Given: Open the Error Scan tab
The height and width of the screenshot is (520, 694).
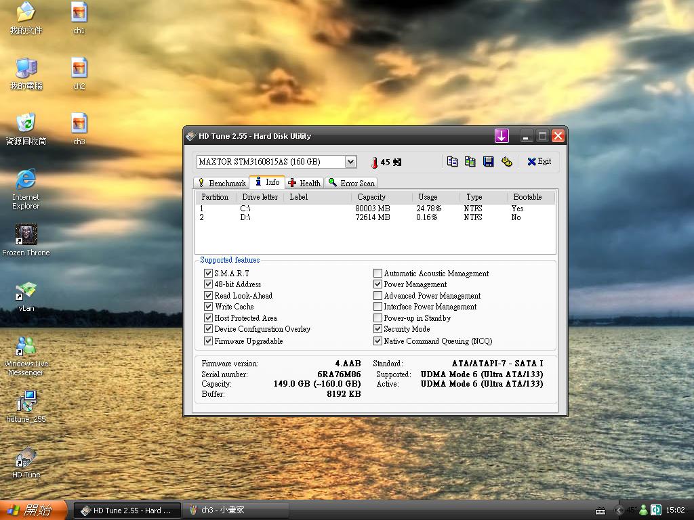Looking at the screenshot, I should [351, 183].
